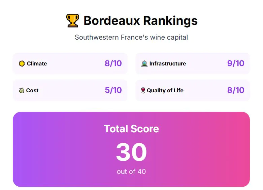Click the Climate score 8/10
The image size is (263, 190).
click(113, 63)
